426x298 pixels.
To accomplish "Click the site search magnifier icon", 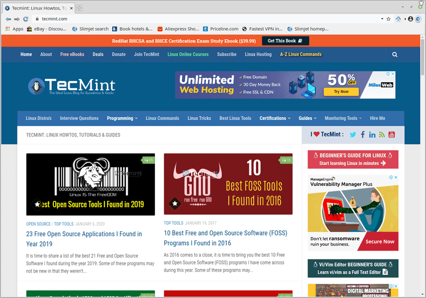I will [395, 54].
